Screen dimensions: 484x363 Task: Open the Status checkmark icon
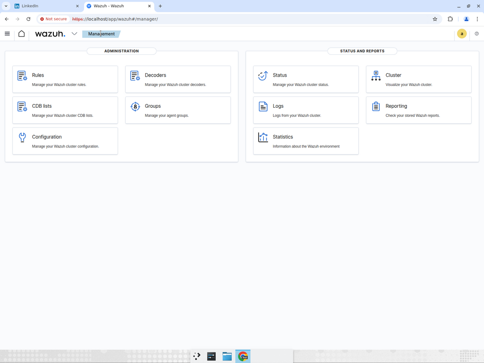pos(263,76)
